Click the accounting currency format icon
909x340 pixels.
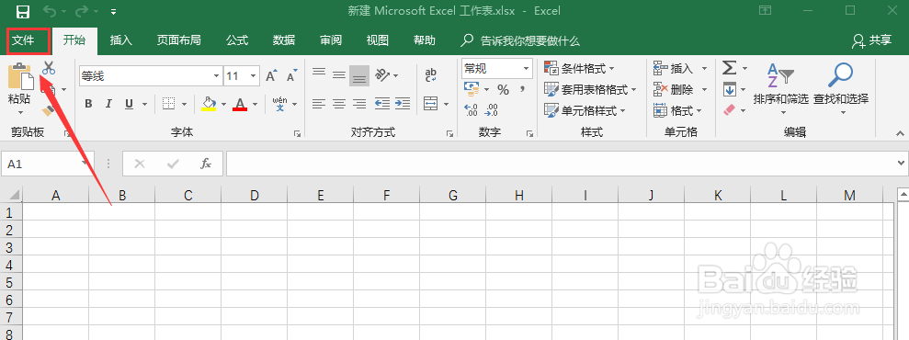pyautogui.click(x=472, y=89)
